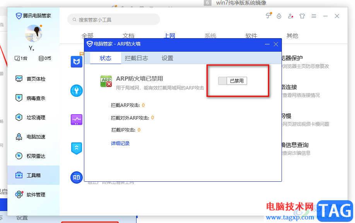Click the 0币 coins indicator
The image size is (355, 223).
(45, 58)
